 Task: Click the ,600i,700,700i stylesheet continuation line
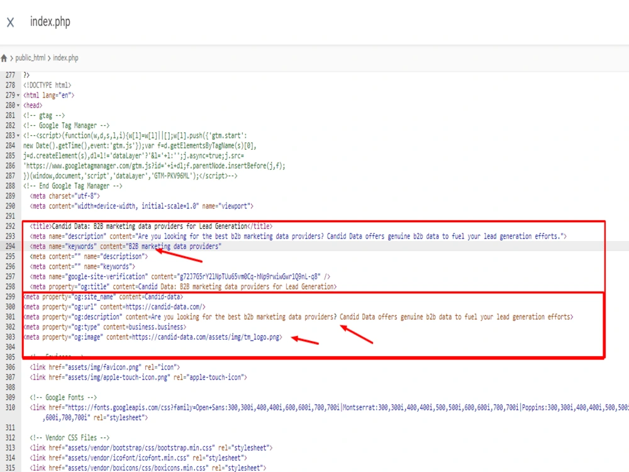coord(95,417)
